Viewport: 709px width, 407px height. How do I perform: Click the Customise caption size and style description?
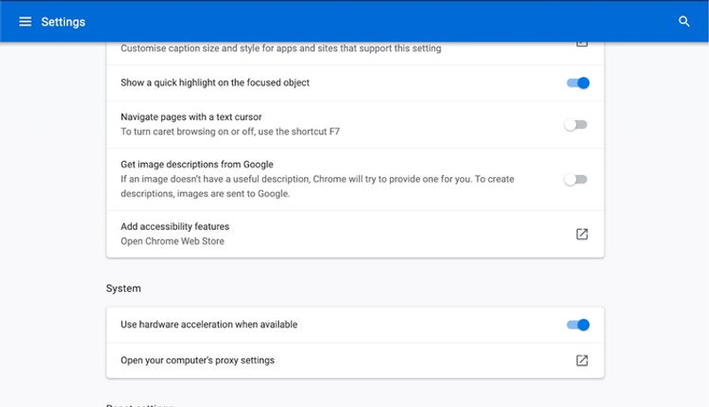pos(281,49)
